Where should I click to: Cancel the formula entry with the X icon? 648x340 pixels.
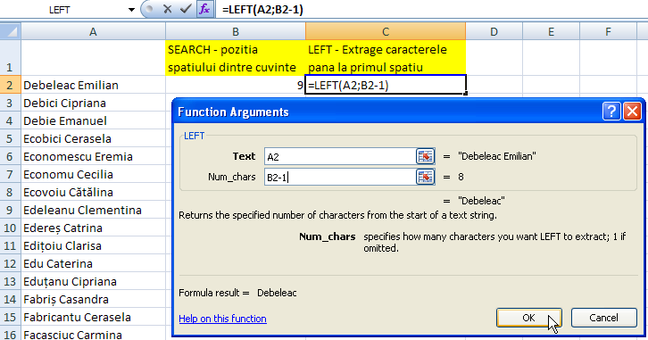(168, 9)
